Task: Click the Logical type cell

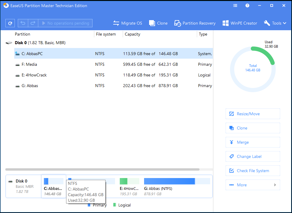Action: point(204,75)
